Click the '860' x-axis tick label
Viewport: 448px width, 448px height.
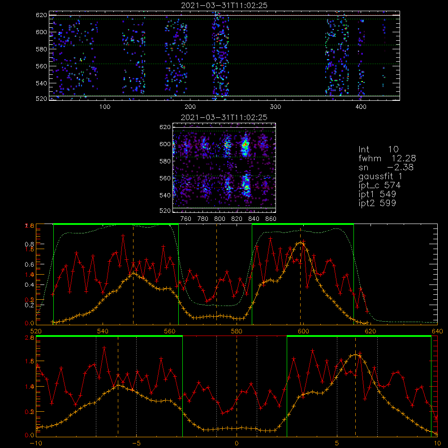(x=271, y=219)
